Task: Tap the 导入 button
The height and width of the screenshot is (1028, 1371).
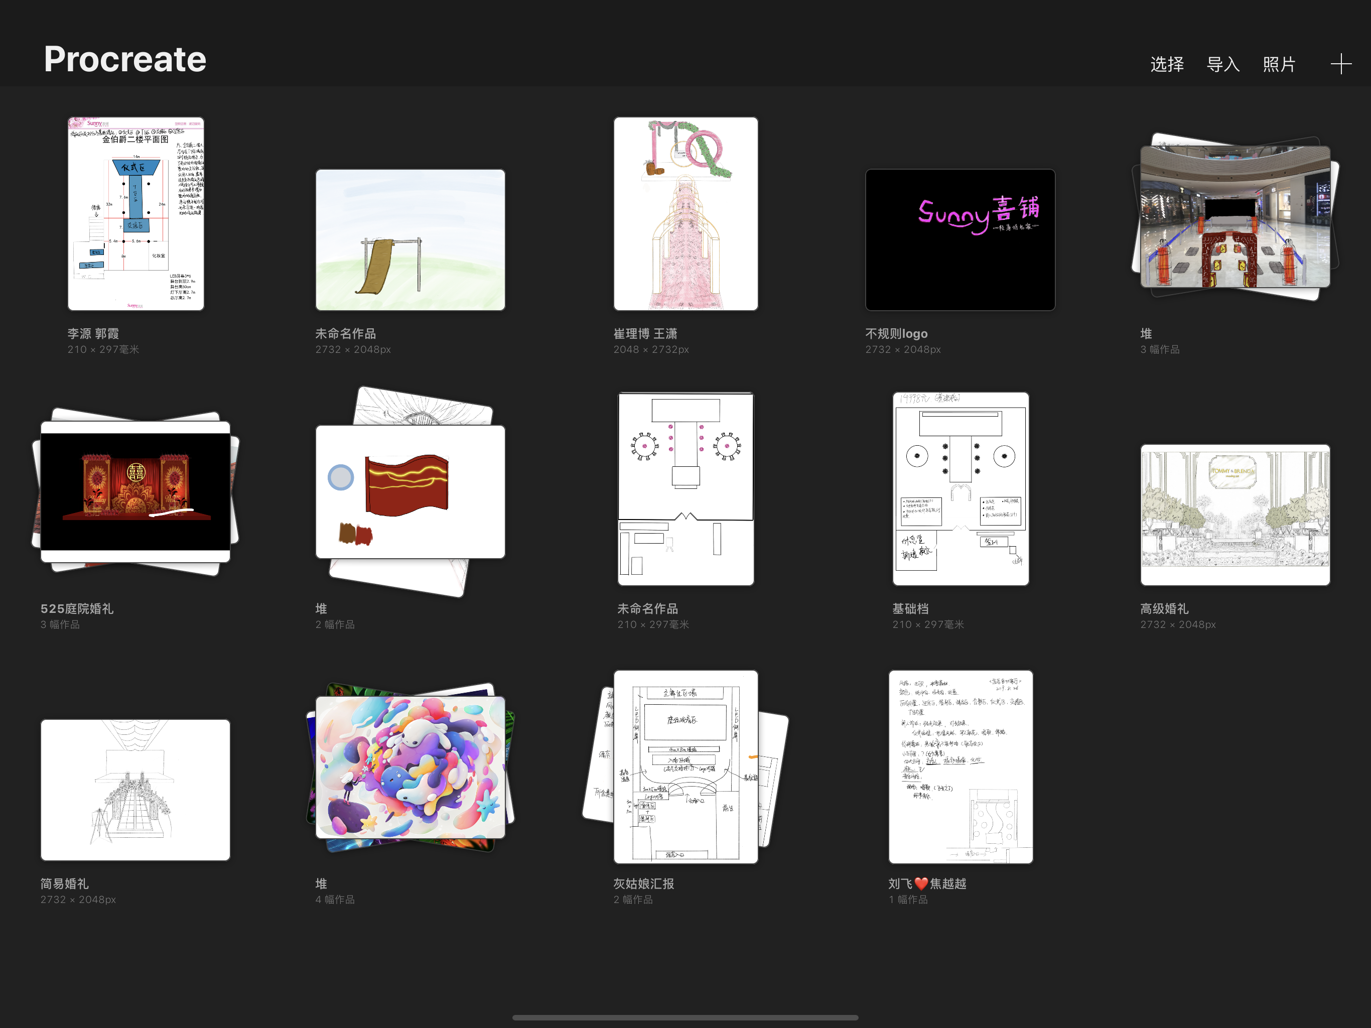Action: [1223, 64]
